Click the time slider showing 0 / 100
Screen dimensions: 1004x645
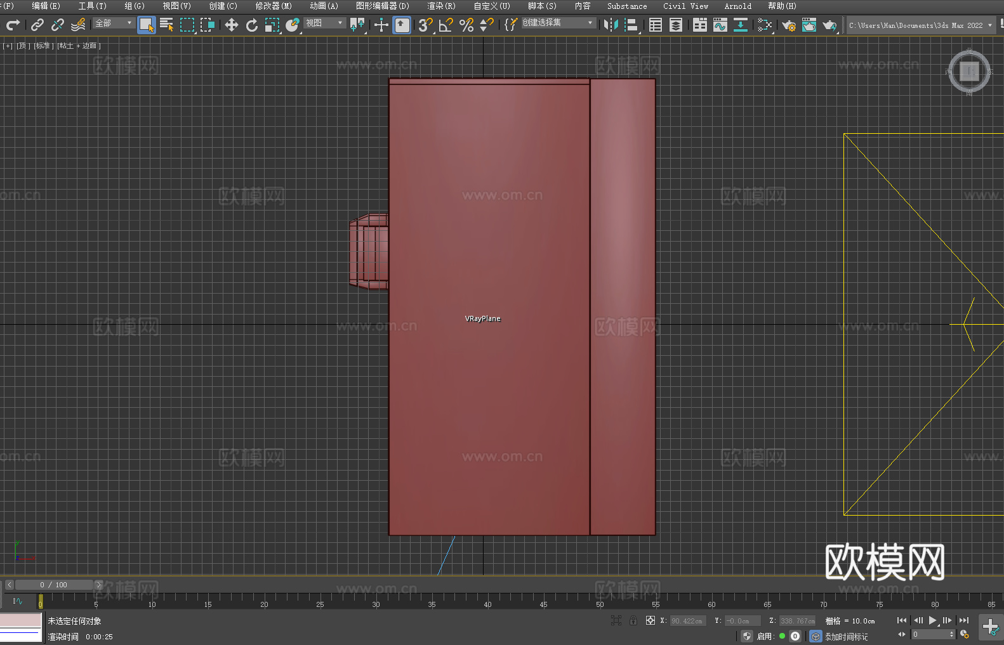click(53, 585)
